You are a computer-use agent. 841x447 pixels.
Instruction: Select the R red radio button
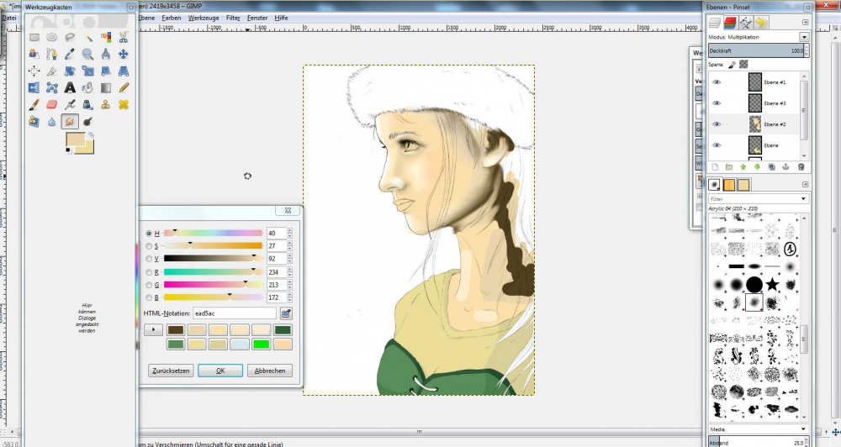click(x=149, y=272)
